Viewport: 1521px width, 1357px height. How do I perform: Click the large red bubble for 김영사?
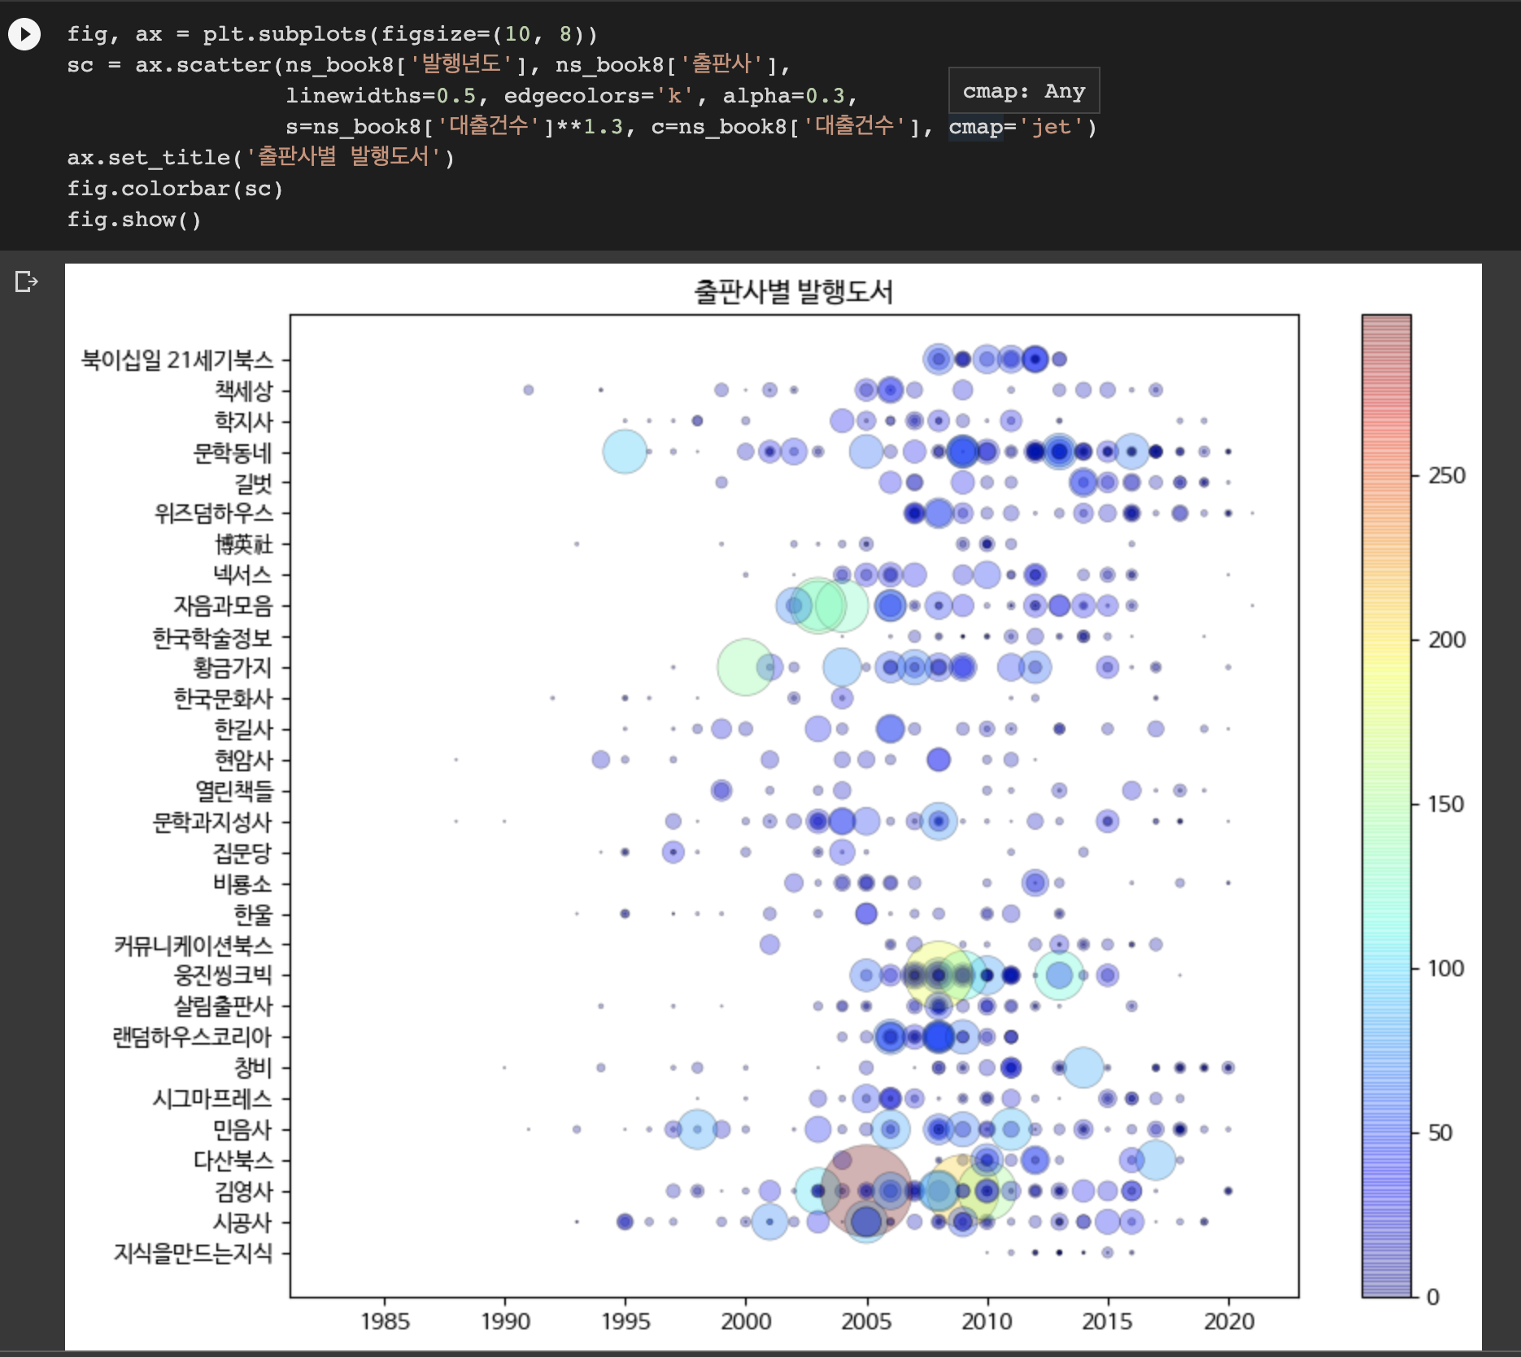(x=866, y=1190)
